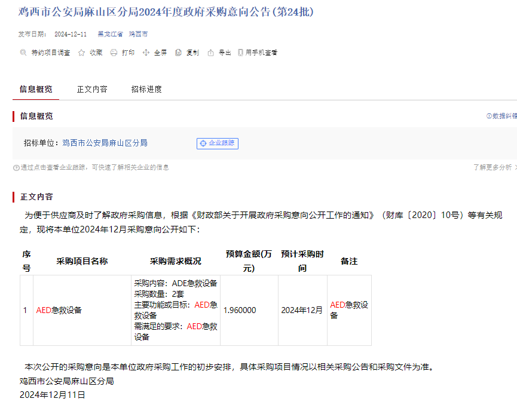This screenshot has height=417, width=517.
Task: Click the 企业跟踪 button
Action: pyautogui.click(x=218, y=143)
